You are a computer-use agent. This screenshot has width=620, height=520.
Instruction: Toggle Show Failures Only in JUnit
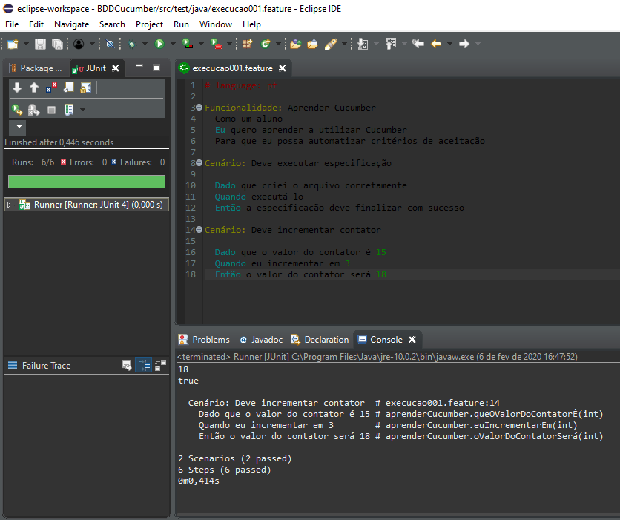tap(51, 88)
